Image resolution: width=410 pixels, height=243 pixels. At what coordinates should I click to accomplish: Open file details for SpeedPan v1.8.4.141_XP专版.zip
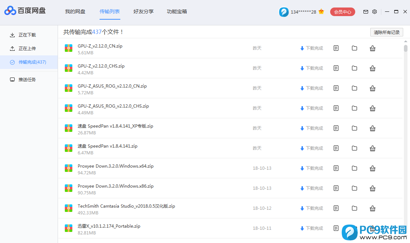tap(336, 128)
